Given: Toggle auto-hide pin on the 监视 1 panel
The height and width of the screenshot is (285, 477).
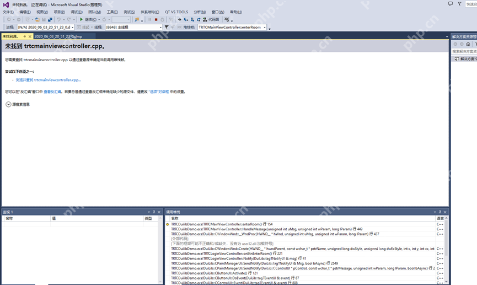Looking at the screenshot, I should pos(154,212).
